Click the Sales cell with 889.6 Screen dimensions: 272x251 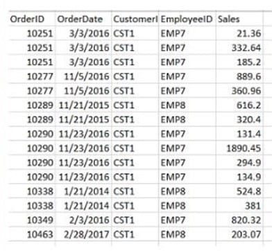(x=239, y=76)
